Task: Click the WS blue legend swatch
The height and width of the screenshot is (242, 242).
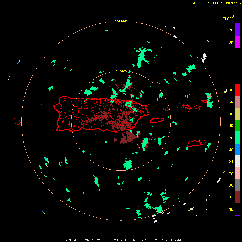Action: point(237,150)
